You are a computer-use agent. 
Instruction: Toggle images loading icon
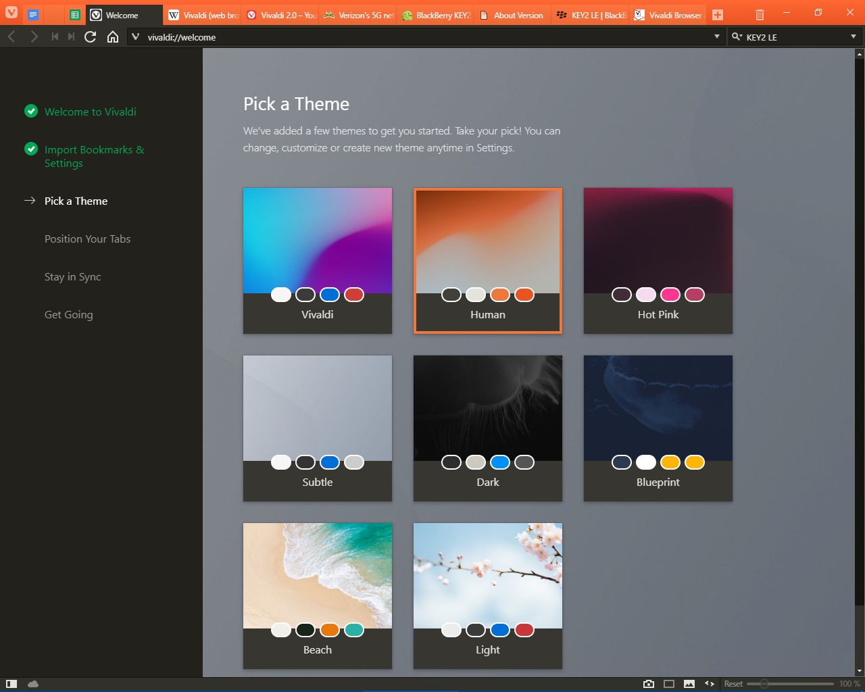tap(689, 684)
